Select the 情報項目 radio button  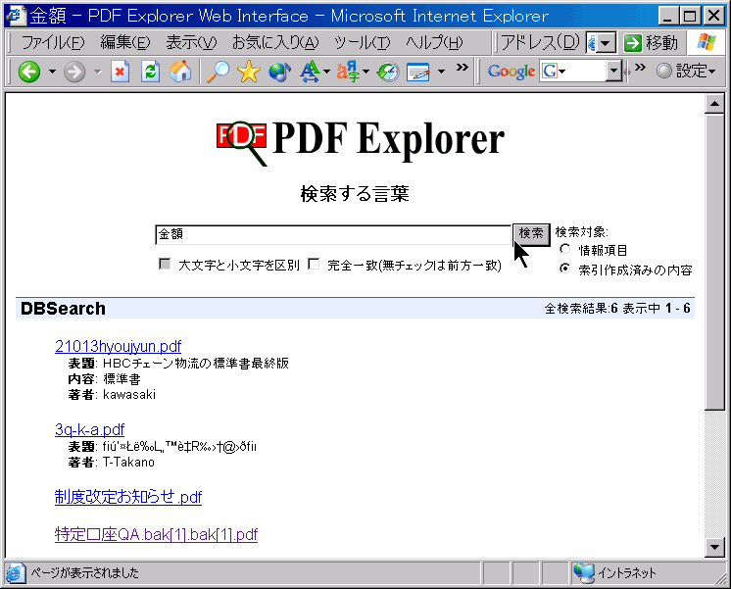tap(564, 250)
